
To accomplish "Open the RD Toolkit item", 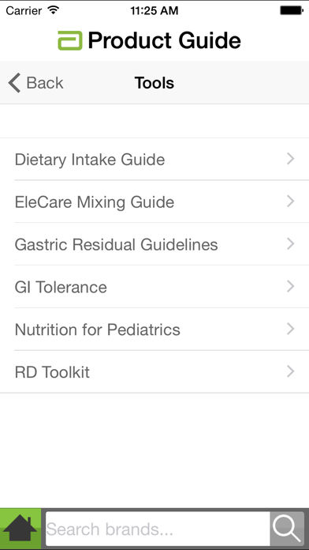I will [x=154, y=372].
